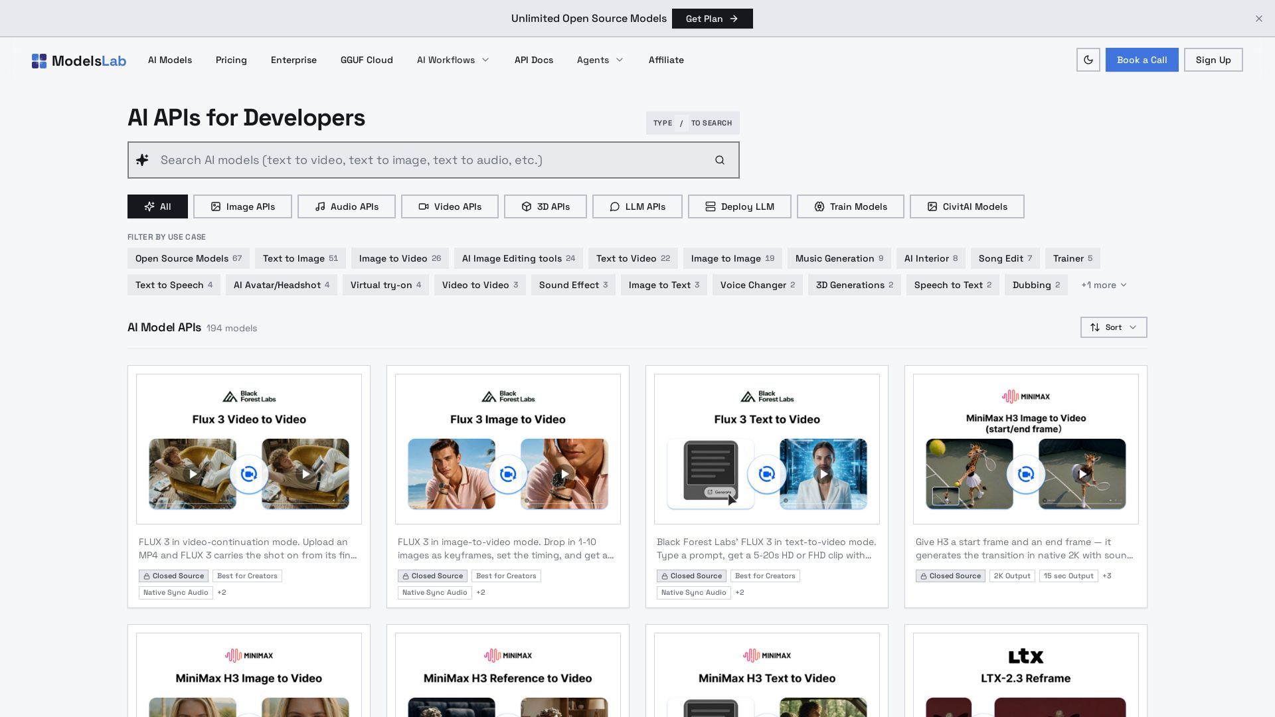Open the LTX-2.3 Reframe card
1275x717 pixels.
tap(1026, 671)
